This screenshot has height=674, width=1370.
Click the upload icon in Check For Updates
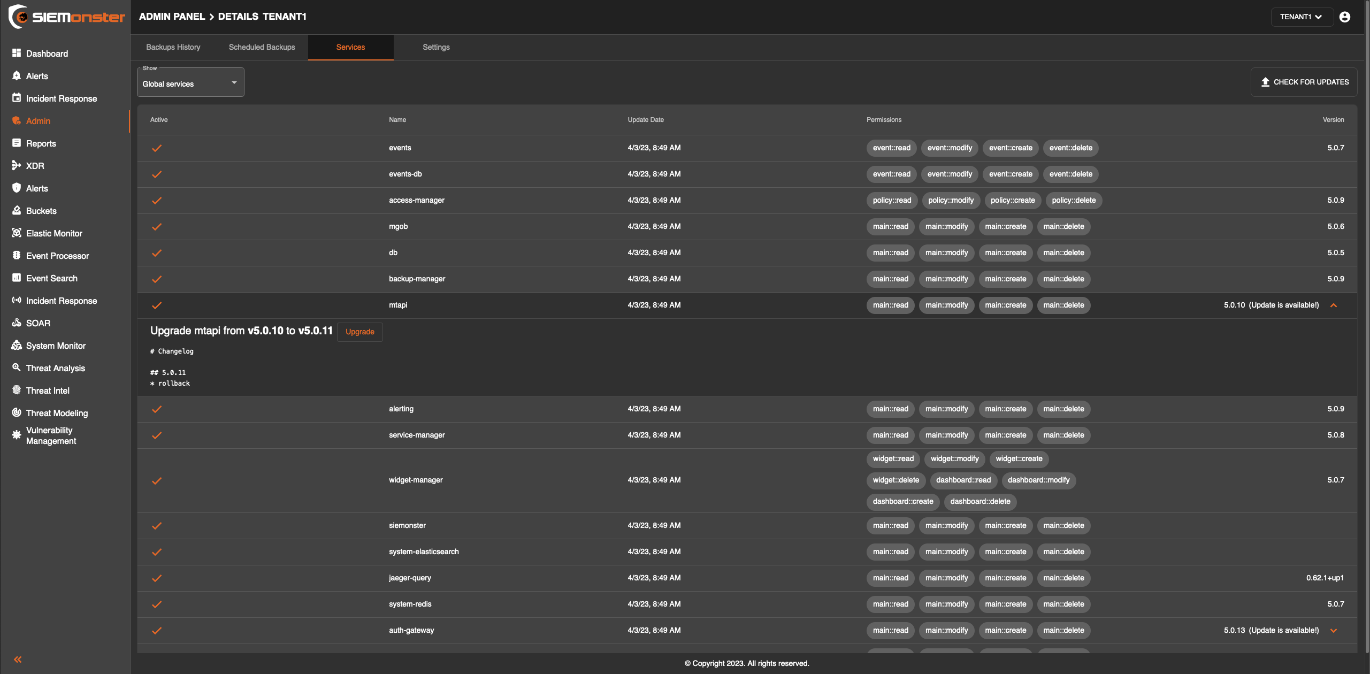coord(1265,82)
